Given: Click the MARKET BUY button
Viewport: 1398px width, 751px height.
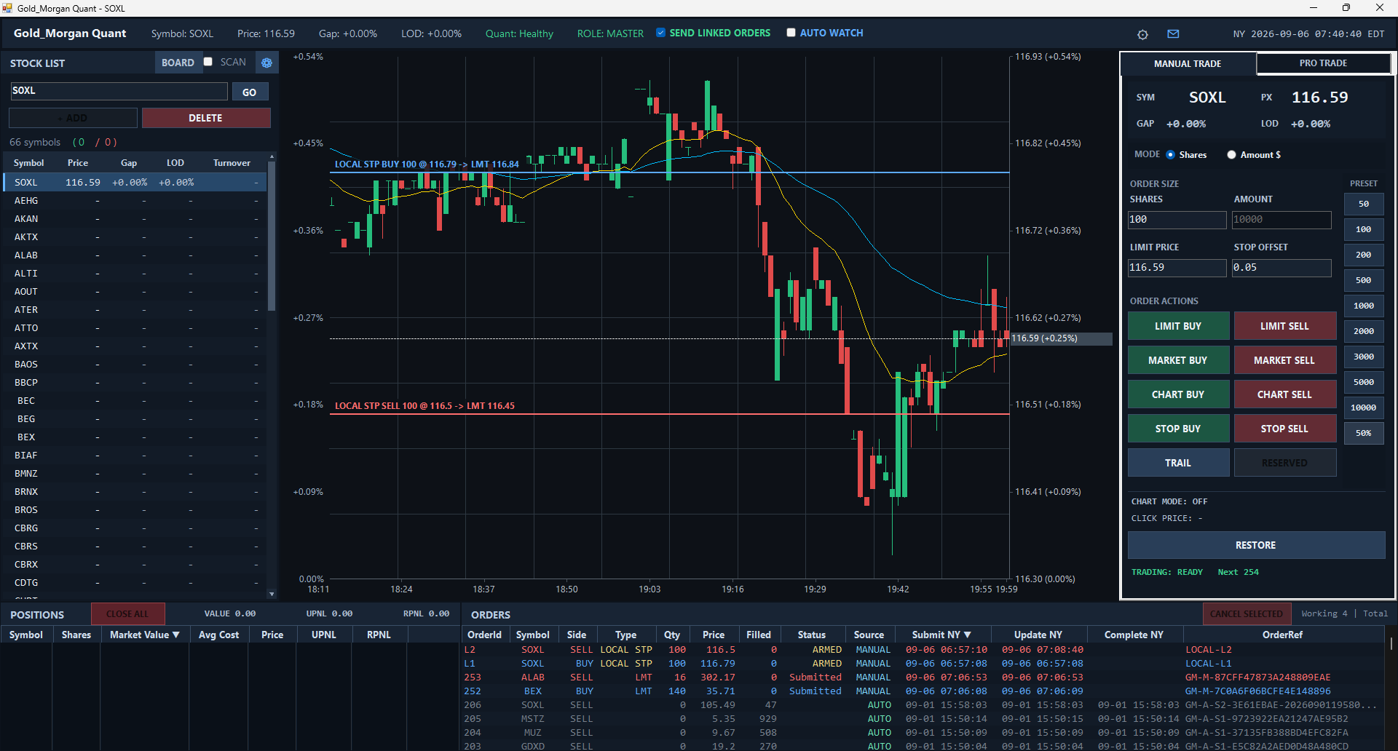Looking at the screenshot, I should pyautogui.click(x=1178, y=360).
